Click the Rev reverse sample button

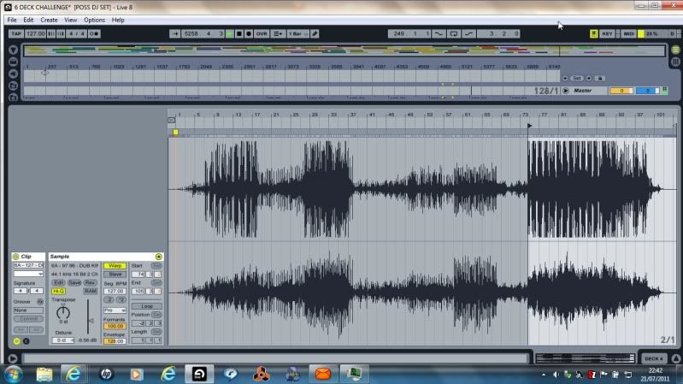point(90,282)
